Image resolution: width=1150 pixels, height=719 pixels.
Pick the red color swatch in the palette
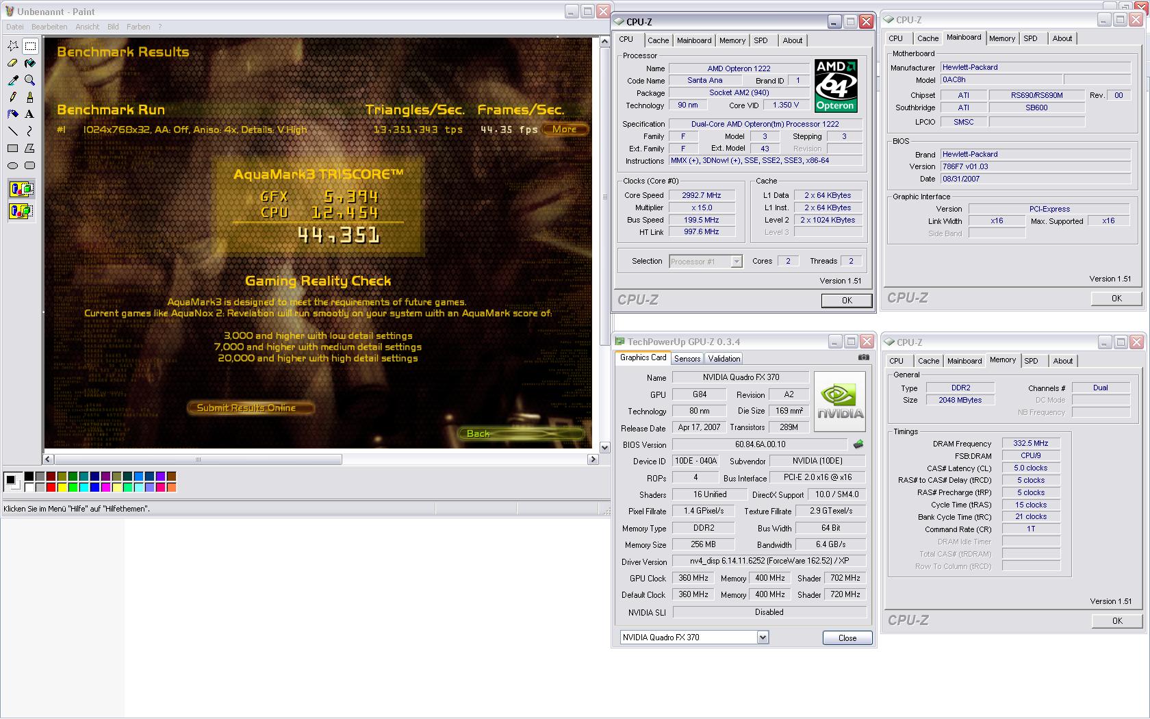click(51, 488)
